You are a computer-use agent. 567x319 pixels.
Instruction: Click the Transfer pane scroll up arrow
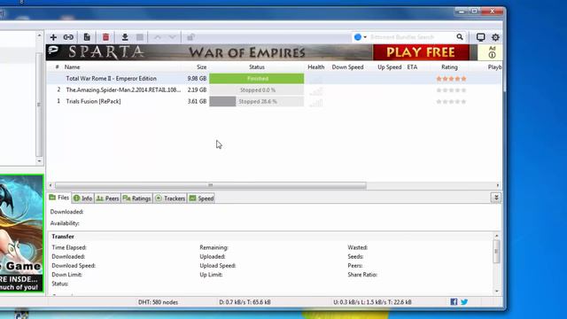click(496, 236)
